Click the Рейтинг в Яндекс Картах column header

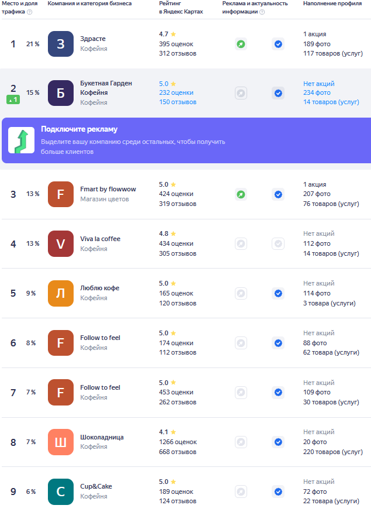pos(181,8)
